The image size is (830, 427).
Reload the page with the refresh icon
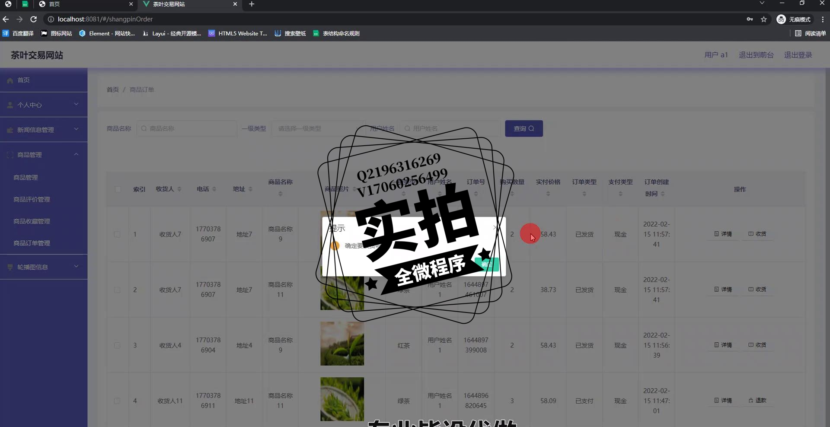[x=33, y=19]
